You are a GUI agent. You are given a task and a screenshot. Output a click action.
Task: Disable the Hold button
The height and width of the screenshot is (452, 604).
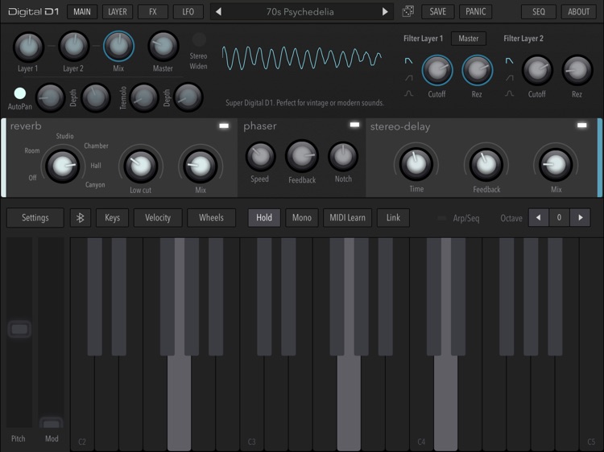point(264,218)
